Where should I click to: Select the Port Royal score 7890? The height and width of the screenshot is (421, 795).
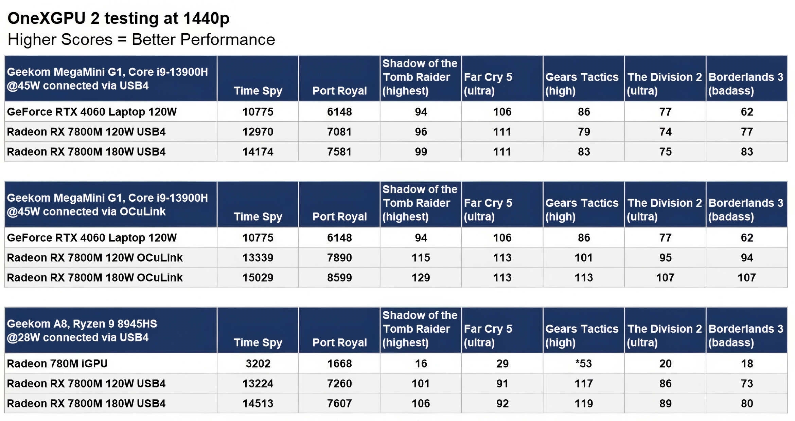tap(339, 258)
